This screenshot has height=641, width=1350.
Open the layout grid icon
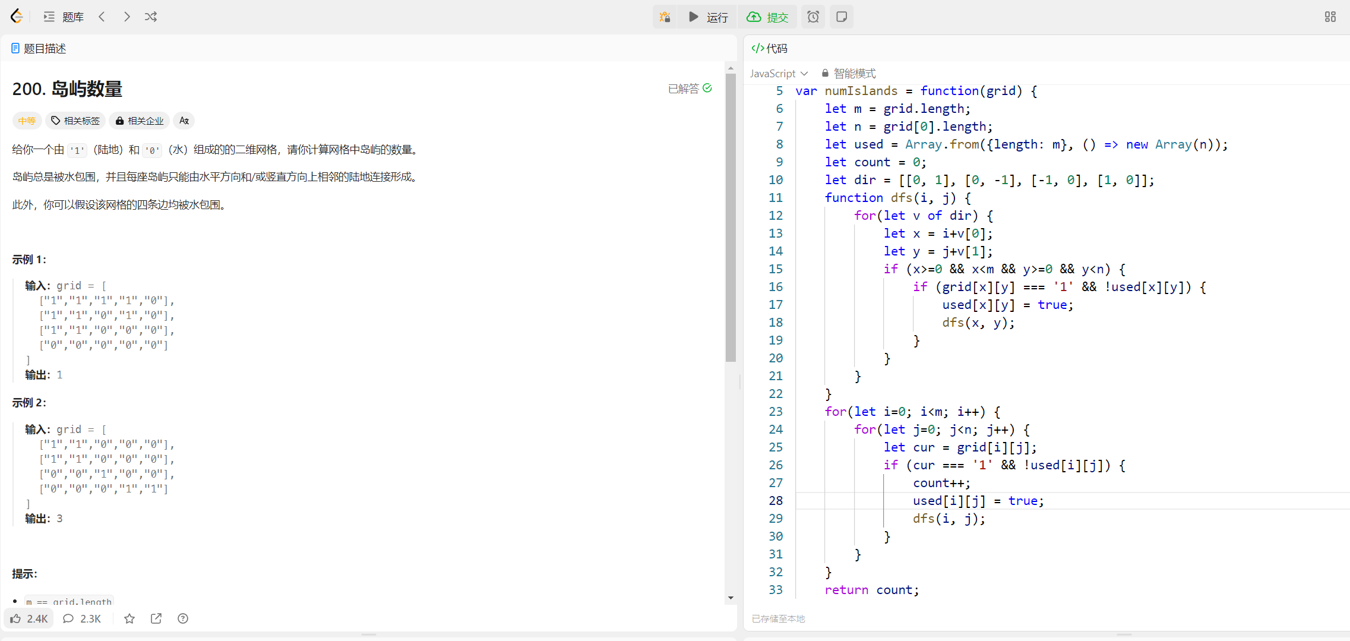pos(1330,17)
